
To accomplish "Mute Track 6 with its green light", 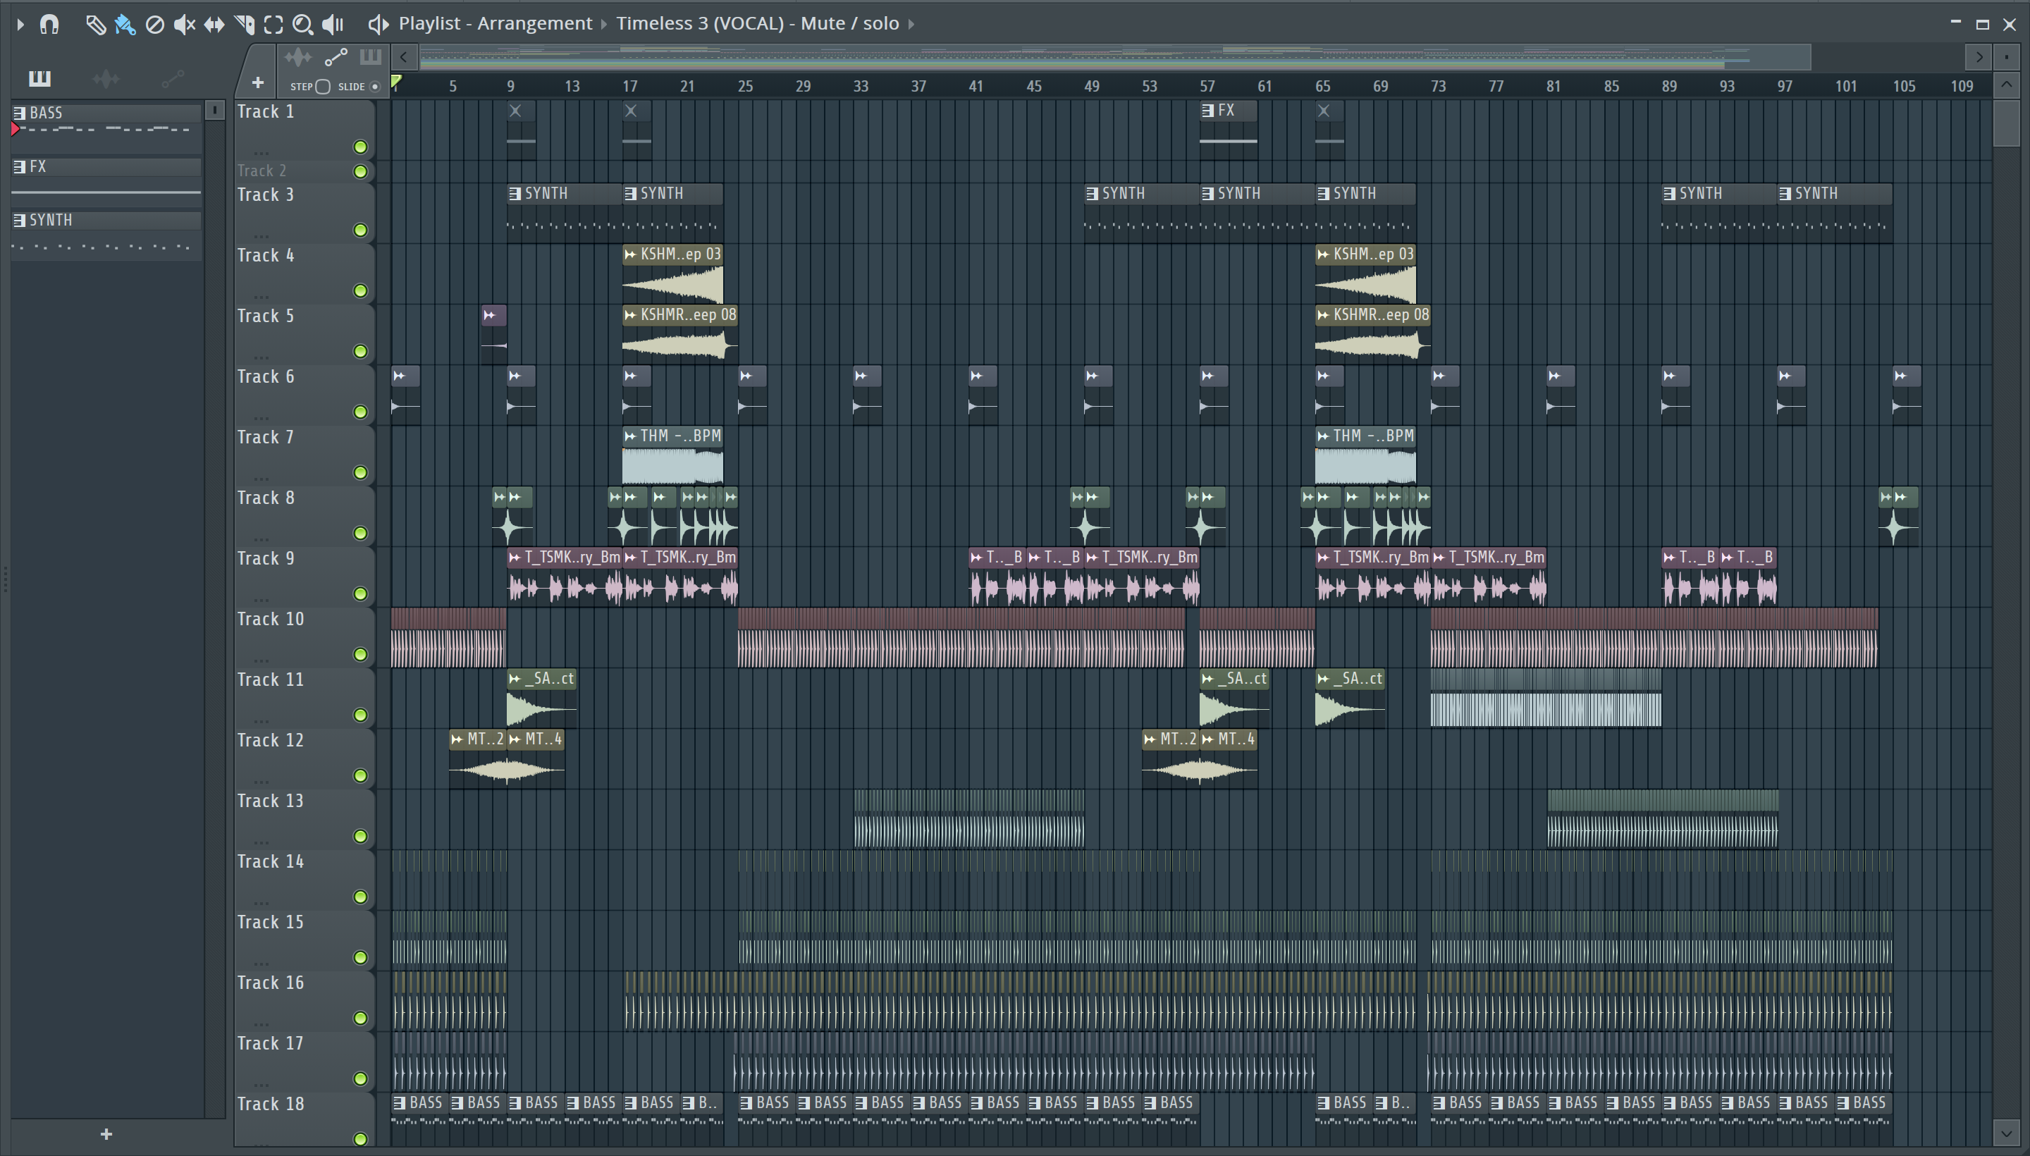I will point(360,412).
